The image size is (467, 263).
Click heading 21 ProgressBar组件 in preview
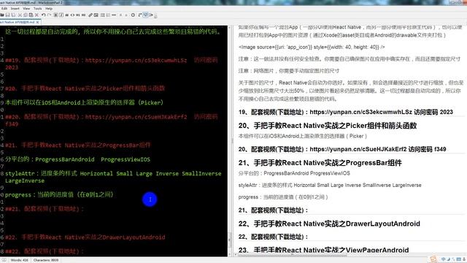320,163
